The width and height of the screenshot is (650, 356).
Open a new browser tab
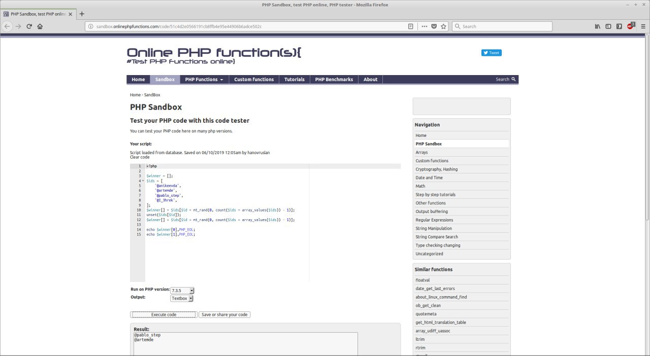[82, 14]
